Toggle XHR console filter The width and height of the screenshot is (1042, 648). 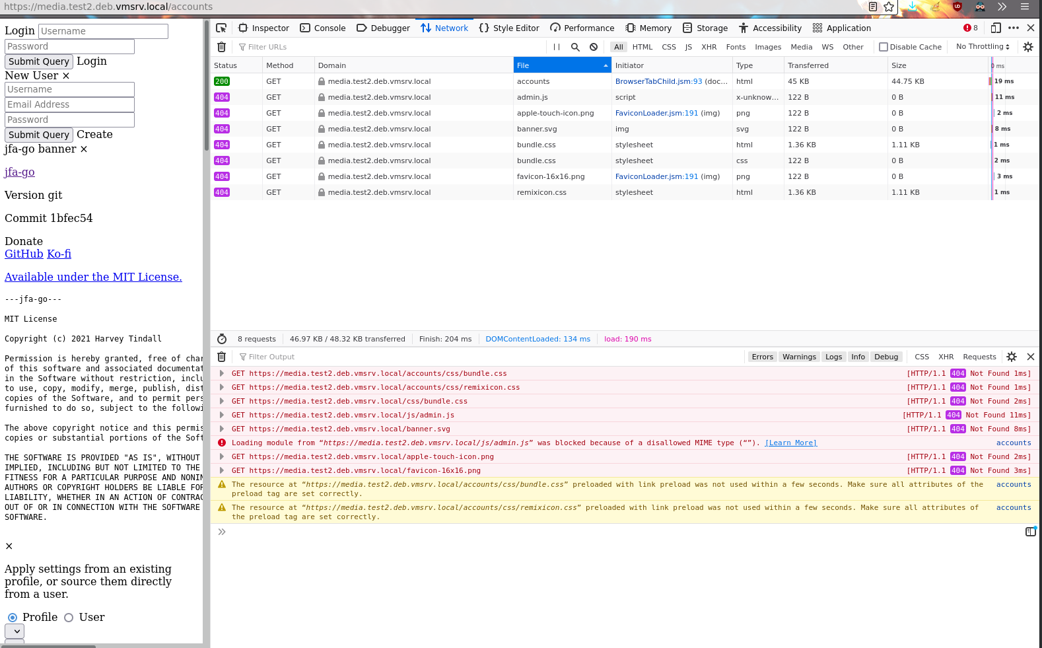(x=946, y=357)
